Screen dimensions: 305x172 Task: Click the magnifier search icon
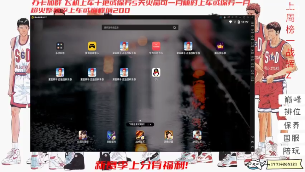[175, 28]
